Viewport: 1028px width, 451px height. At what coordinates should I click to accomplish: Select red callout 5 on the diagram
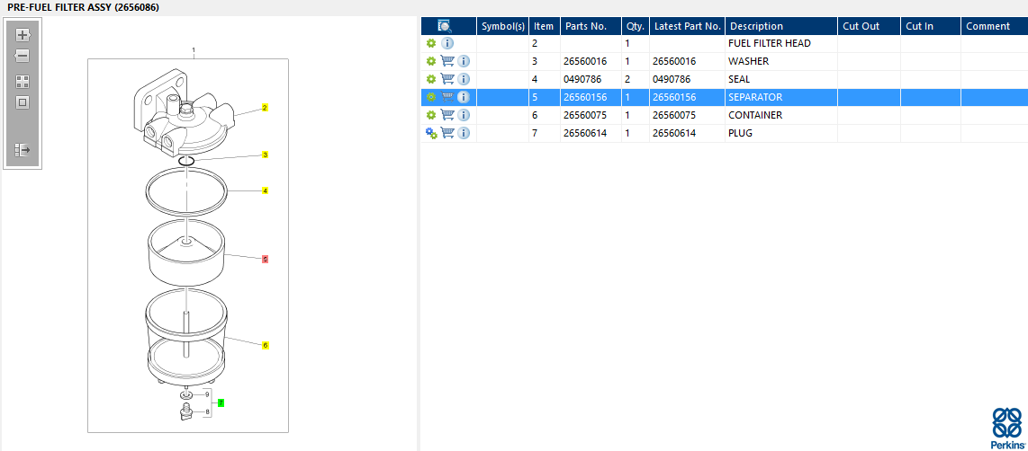pos(265,260)
